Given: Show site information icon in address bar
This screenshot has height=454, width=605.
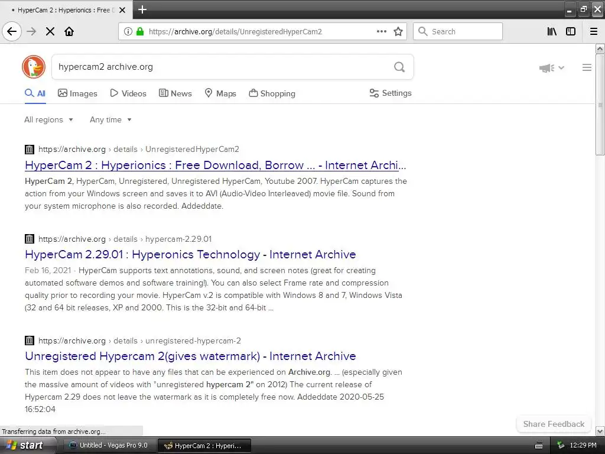Looking at the screenshot, I should (128, 31).
